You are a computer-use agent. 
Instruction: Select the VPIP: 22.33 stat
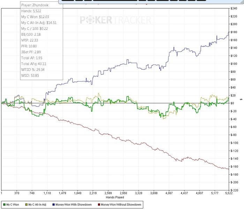[x=30, y=40]
